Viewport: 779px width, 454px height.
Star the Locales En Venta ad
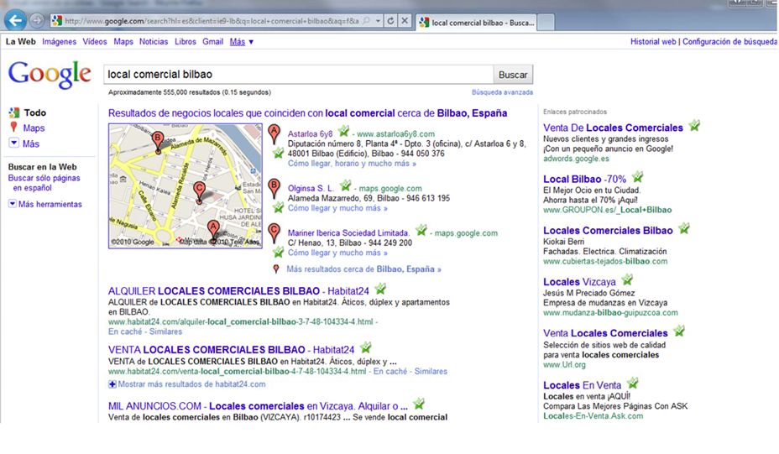click(x=632, y=383)
